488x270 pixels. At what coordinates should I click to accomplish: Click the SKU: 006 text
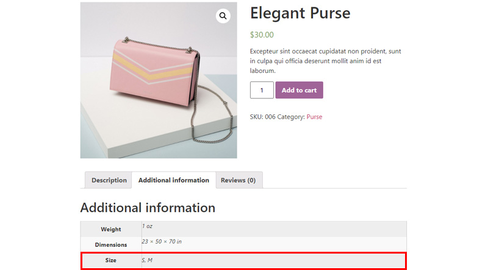click(x=263, y=117)
